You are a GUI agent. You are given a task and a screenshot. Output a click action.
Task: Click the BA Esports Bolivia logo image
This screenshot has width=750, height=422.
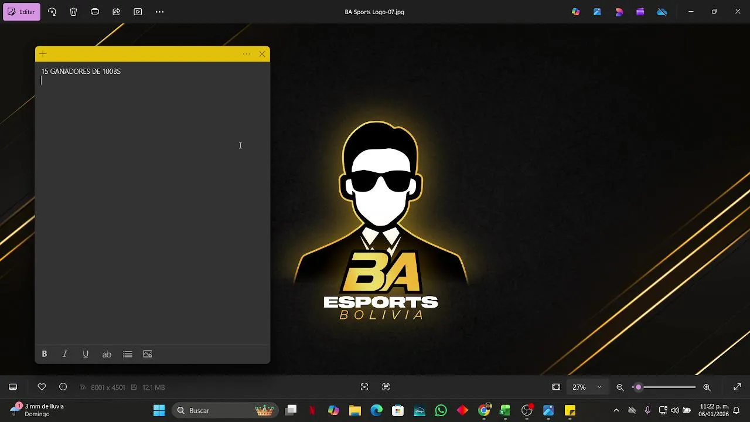381,221
